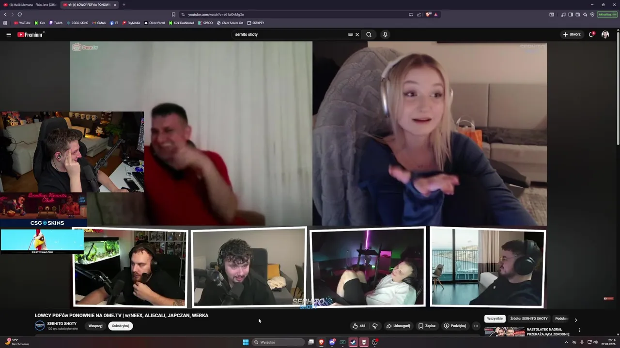
Task: Click the Podziękuj button
Action: (455, 326)
